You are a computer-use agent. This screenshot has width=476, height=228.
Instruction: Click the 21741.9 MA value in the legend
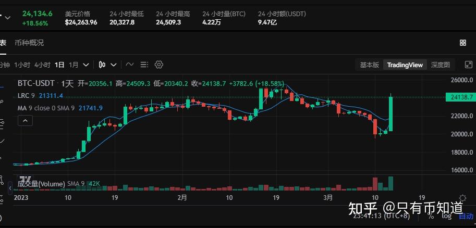coord(91,108)
